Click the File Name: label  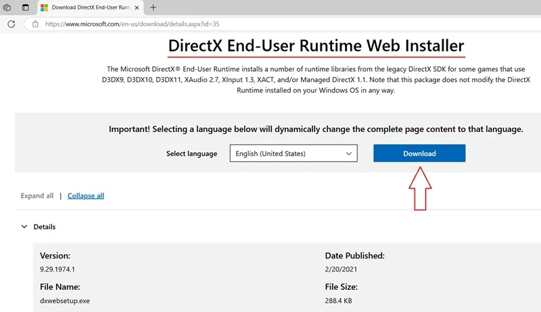point(60,287)
